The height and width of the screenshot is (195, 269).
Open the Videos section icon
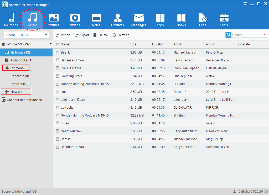click(x=75, y=20)
